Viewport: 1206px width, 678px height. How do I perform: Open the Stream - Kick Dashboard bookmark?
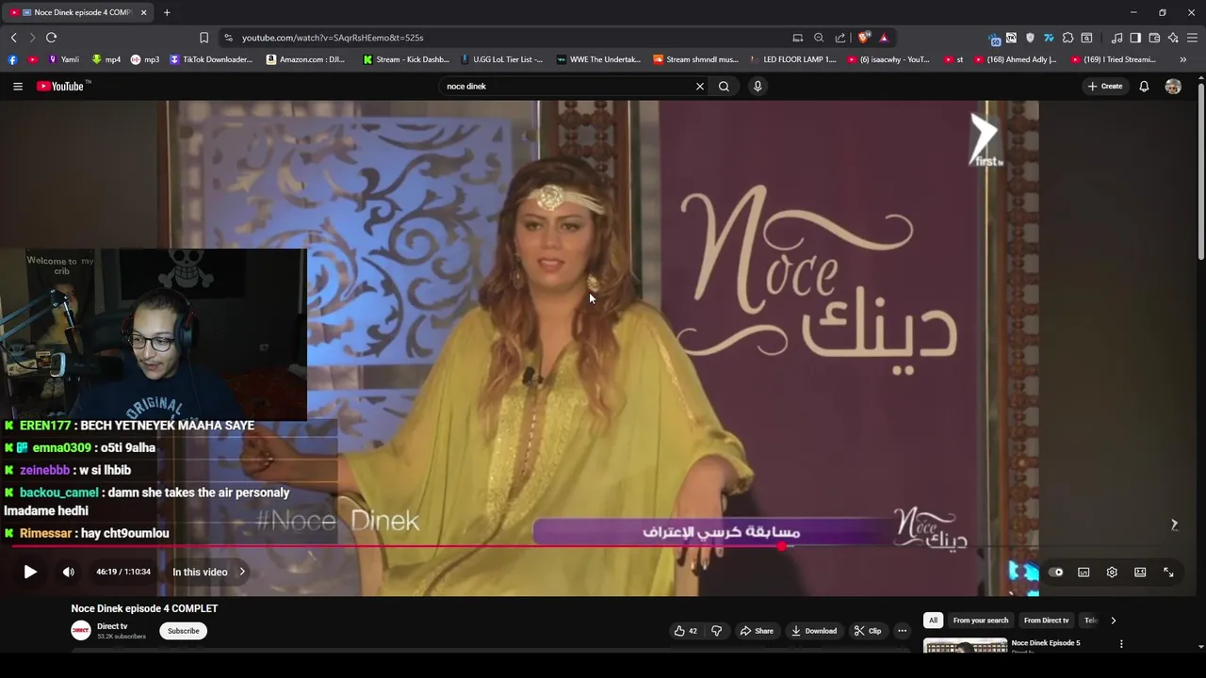tap(406, 59)
